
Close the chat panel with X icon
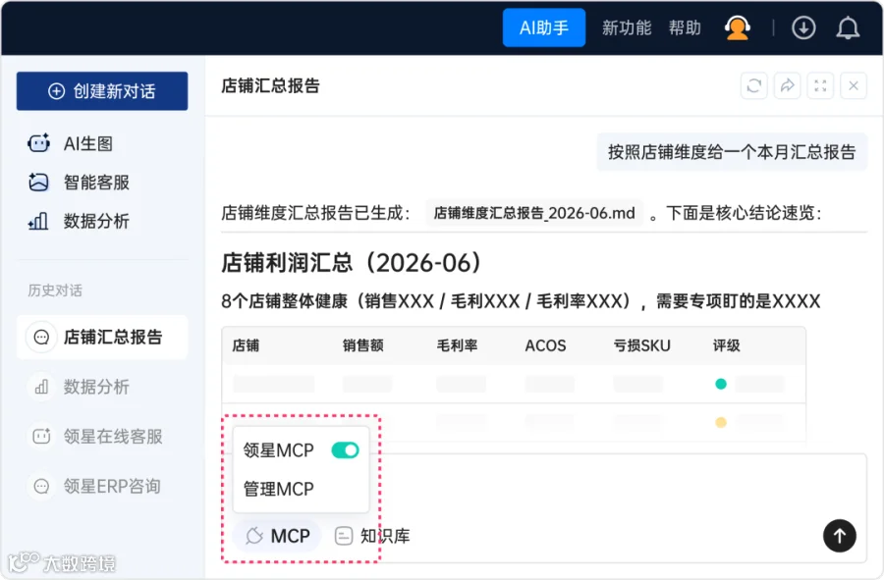point(854,85)
